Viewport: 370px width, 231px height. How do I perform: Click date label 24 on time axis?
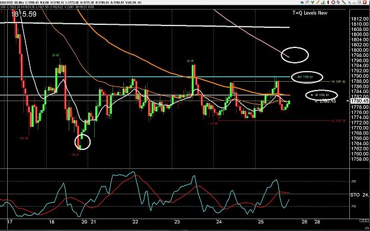click(x=219, y=222)
